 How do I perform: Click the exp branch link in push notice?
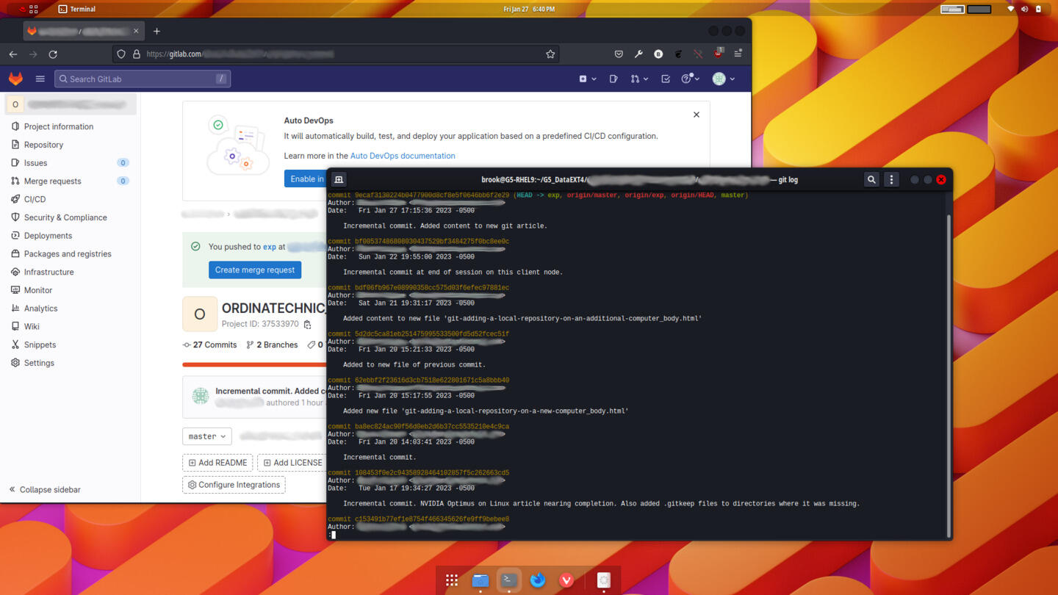click(x=270, y=247)
